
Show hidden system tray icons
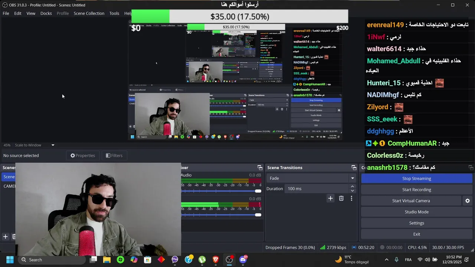(386, 260)
